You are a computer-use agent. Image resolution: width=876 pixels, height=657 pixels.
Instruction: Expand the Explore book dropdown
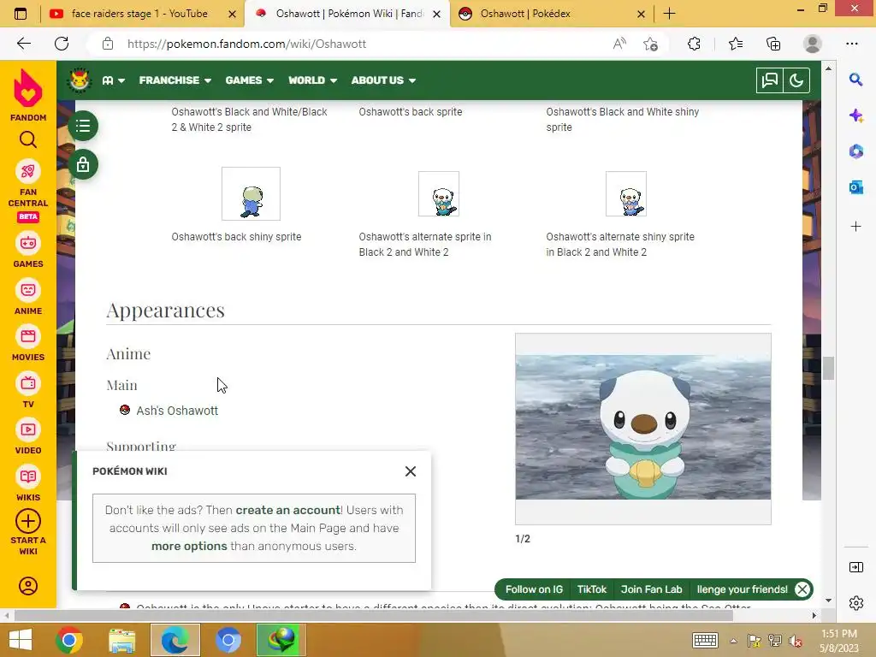(x=114, y=80)
